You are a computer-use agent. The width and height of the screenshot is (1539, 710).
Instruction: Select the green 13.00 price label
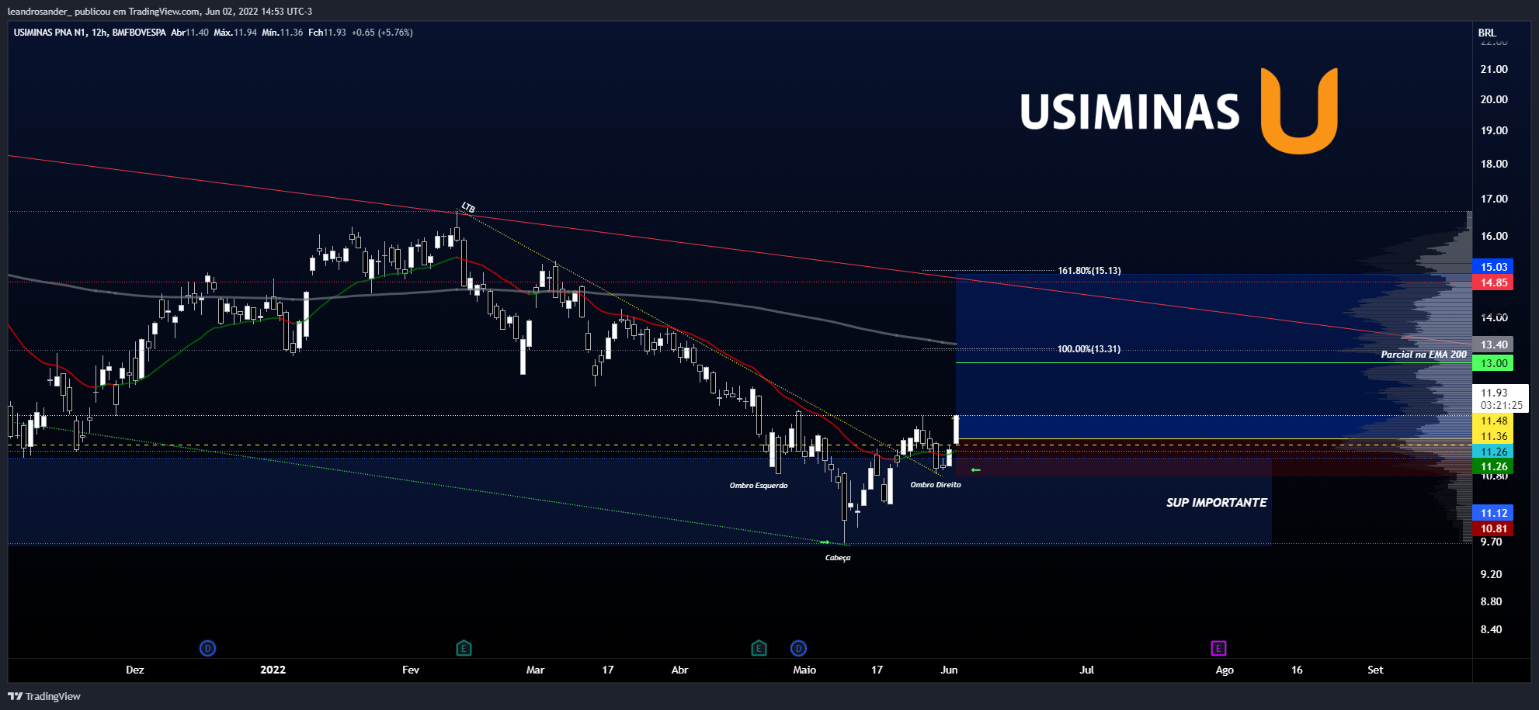click(x=1493, y=363)
